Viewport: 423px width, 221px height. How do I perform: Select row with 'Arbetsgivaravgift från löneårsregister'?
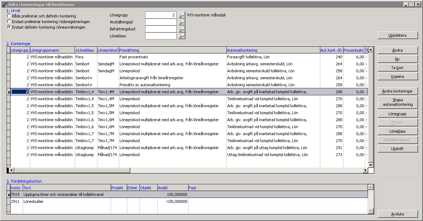tap(189, 78)
